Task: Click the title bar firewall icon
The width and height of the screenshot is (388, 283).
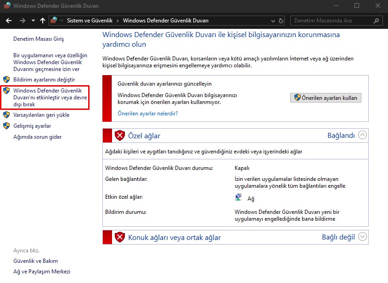Action: (7, 5)
